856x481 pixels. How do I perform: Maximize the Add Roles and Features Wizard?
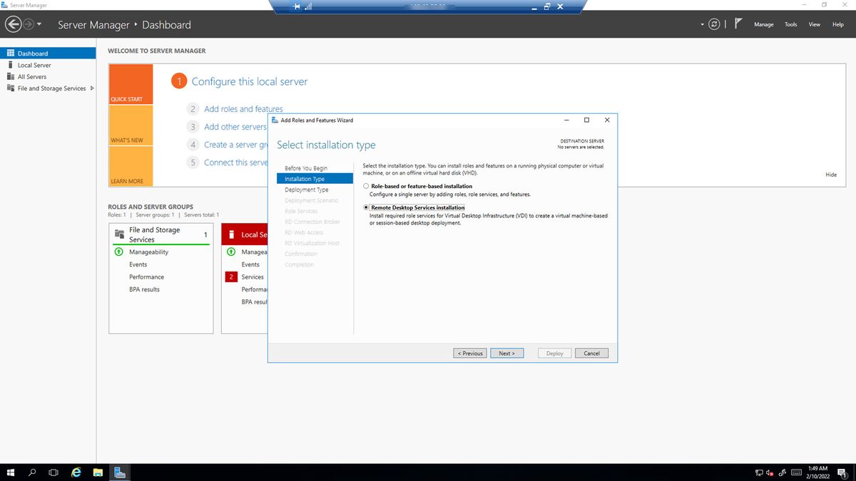click(586, 120)
